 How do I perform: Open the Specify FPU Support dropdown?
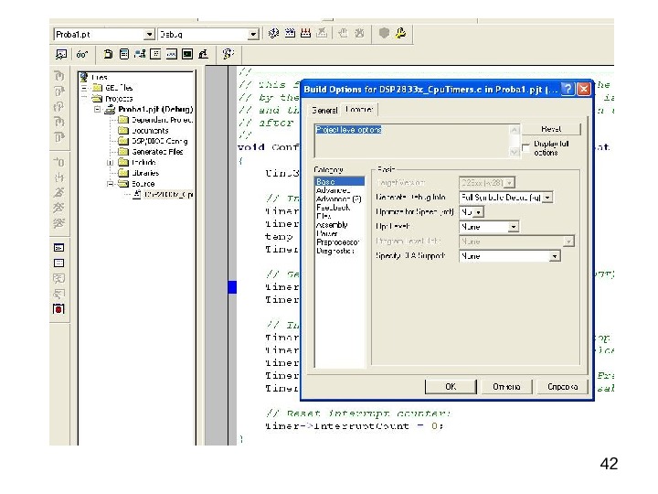pos(555,256)
